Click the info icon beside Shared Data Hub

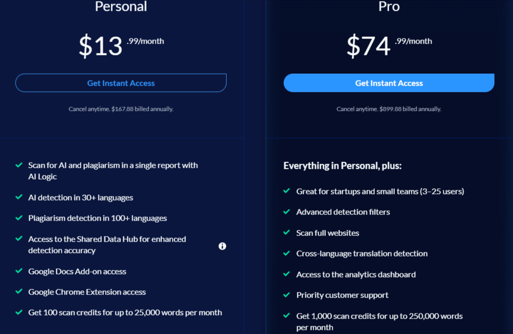click(x=222, y=246)
